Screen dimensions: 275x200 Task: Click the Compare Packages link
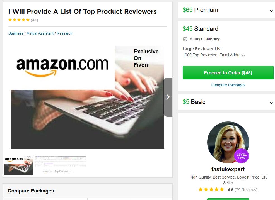click(228, 85)
